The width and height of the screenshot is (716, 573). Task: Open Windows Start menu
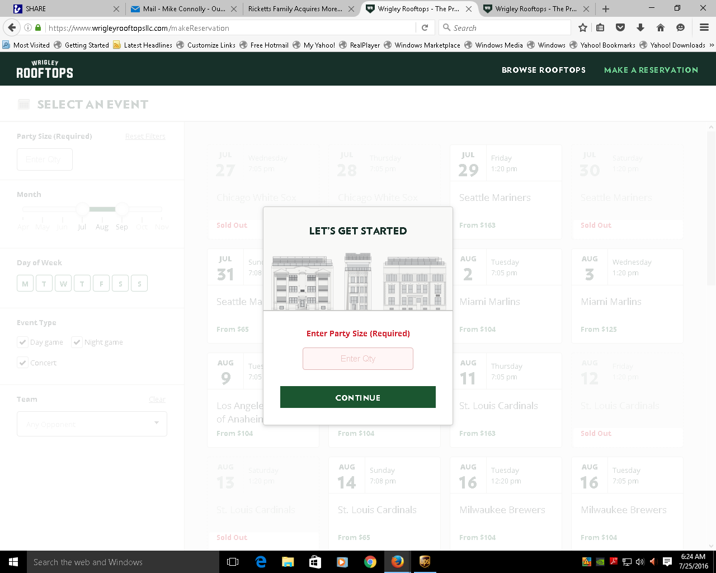pyautogui.click(x=13, y=562)
